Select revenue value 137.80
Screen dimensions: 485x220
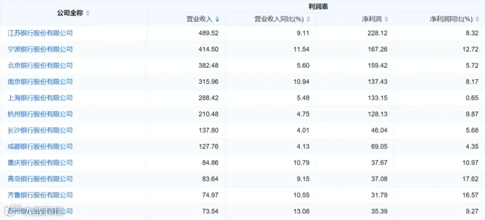coord(209,130)
